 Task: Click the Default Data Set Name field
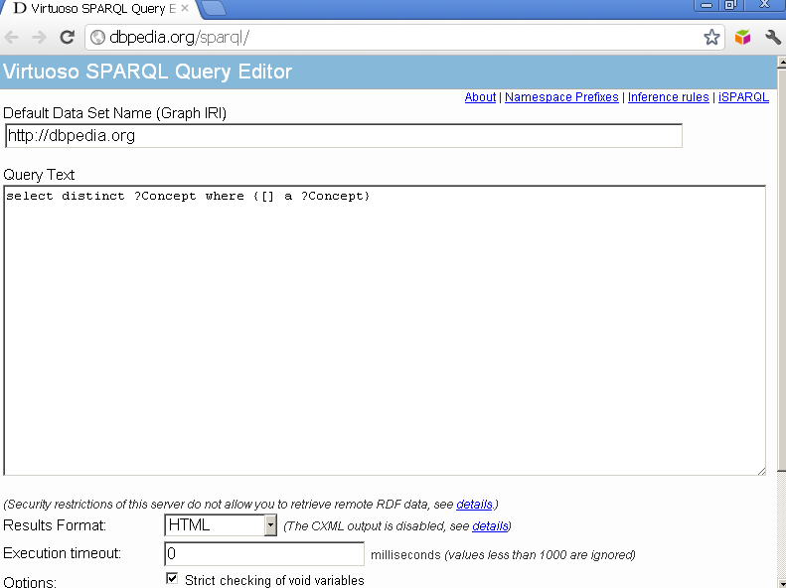[x=343, y=136]
